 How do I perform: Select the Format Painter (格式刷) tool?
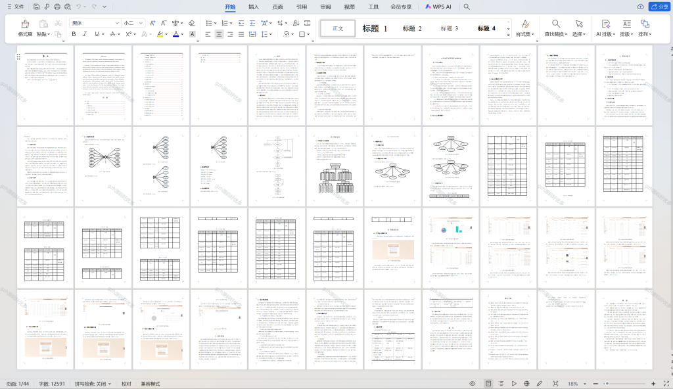[x=25, y=28]
